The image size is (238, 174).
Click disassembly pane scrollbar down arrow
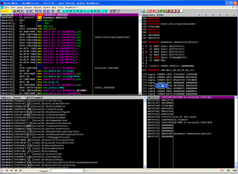(x=140, y=93)
